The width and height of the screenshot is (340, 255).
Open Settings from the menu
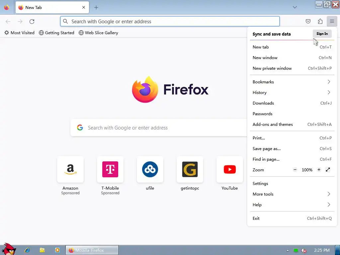click(x=292, y=183)
